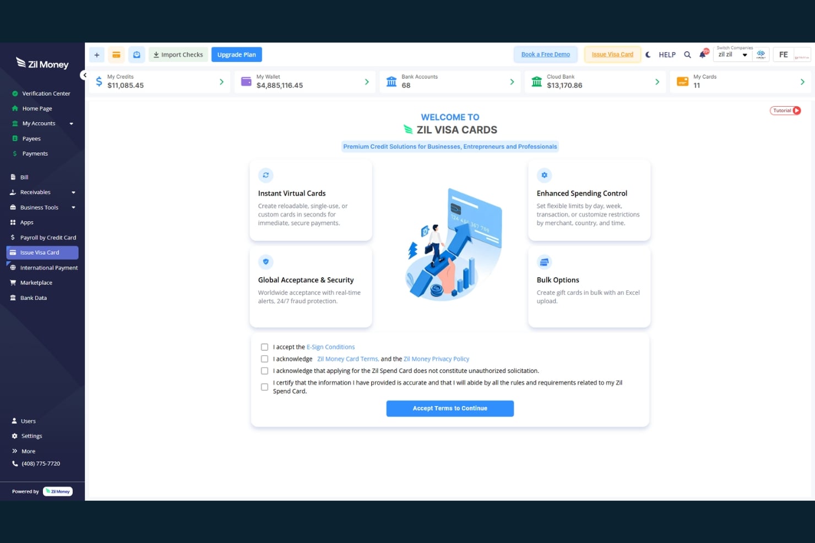Click the Bank Accounts blue bank icon
The width and height of the screenshot is (815, 543).
pyautogui.click(x=392, y=81)
